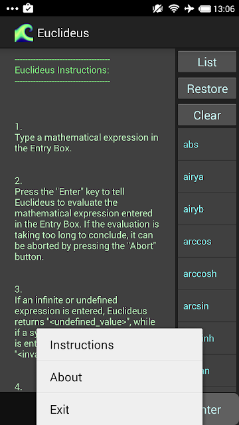Select the airya function

point(207,177)
